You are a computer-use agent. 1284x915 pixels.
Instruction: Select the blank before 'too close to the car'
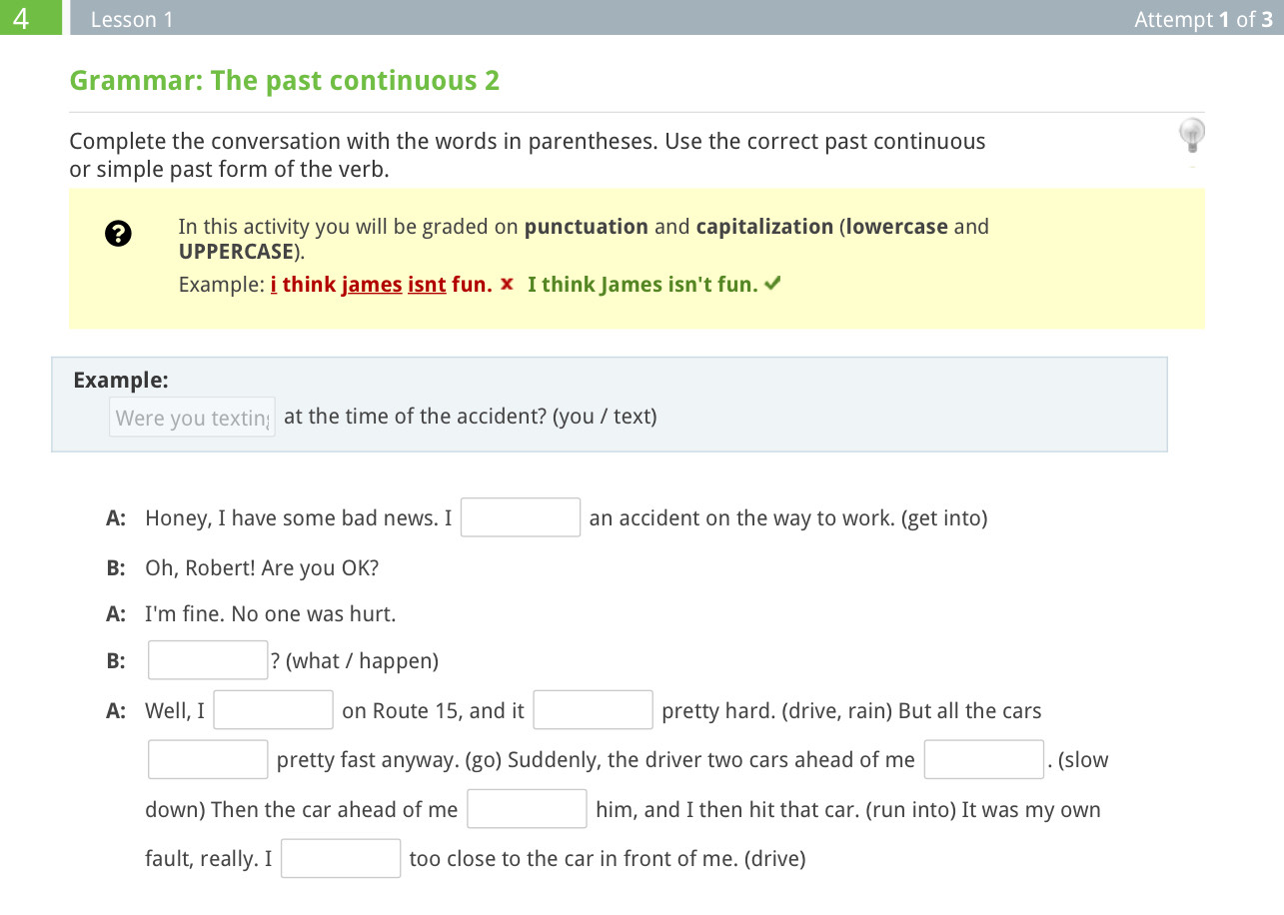[341, 858]
